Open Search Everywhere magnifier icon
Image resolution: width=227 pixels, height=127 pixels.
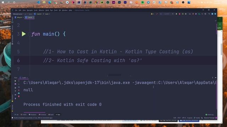209,14
